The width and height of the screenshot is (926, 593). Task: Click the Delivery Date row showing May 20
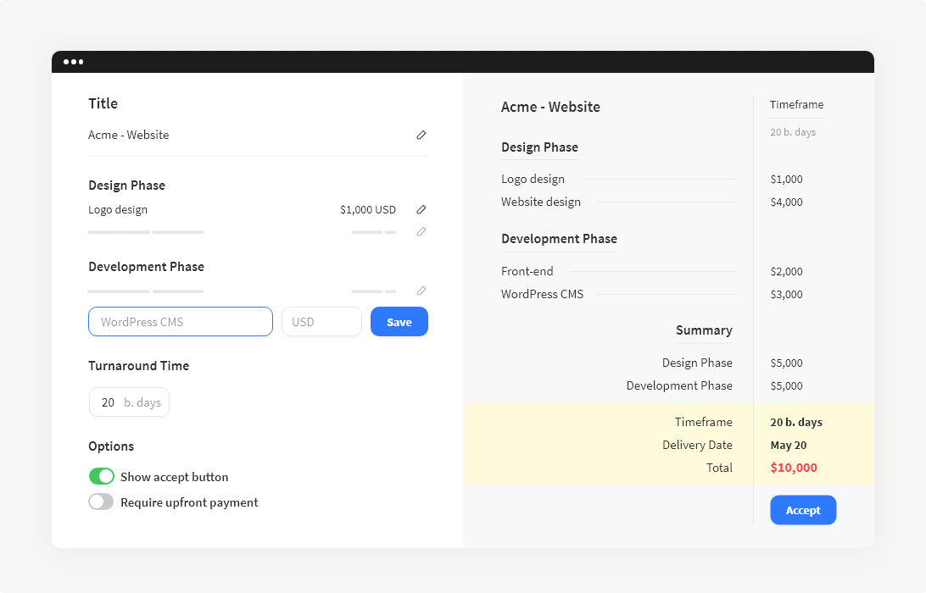[x=788, y=445]
